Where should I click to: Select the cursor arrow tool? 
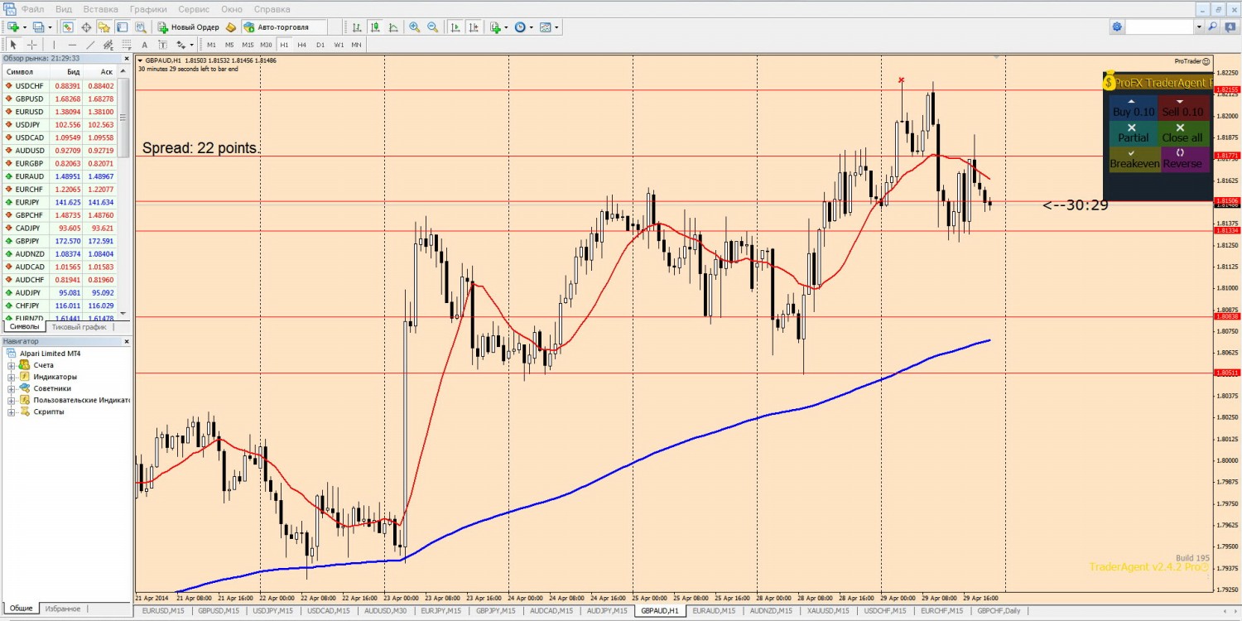13,45
